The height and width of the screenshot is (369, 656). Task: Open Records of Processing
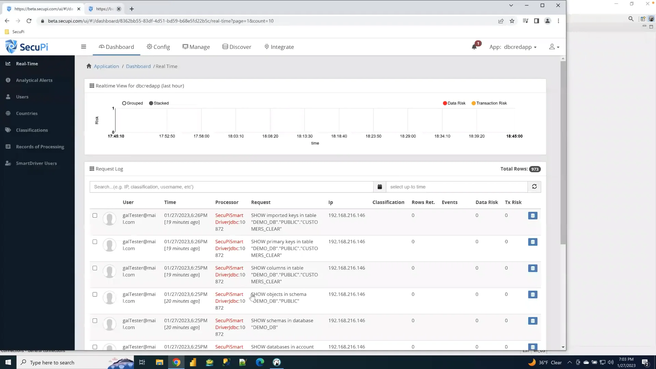coord(40,147)
